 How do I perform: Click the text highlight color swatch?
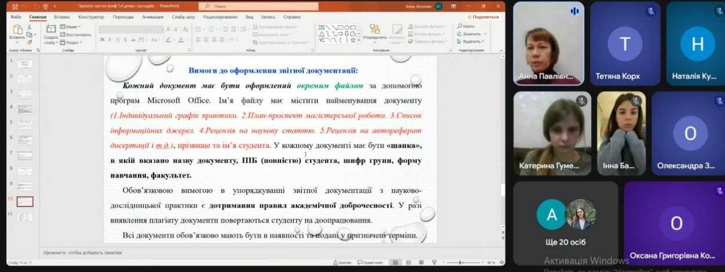click(x=169, y=40)
